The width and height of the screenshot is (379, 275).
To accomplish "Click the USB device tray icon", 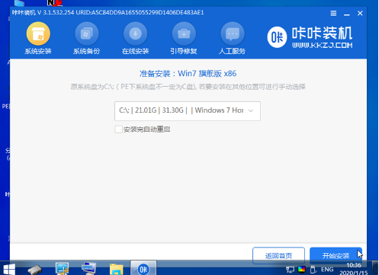I will tap(313, 269).
